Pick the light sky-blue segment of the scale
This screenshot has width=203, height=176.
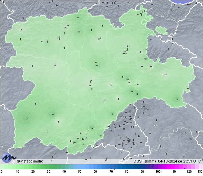click(x=82, y=167)
